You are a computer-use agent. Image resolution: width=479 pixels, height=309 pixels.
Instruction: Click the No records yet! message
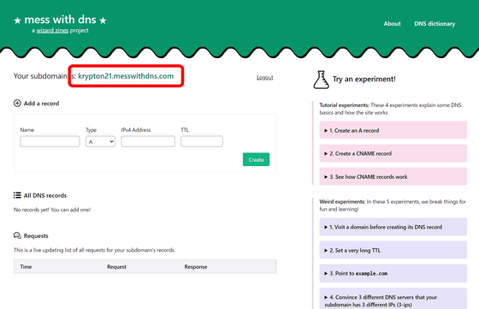click(52, 210)
